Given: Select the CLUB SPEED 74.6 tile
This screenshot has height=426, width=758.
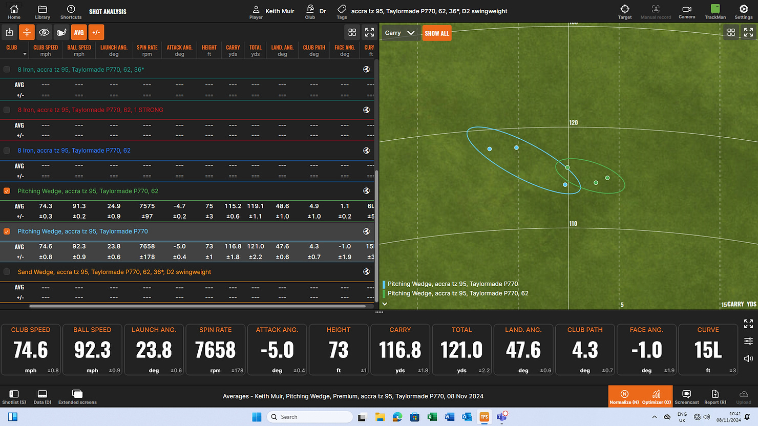Looking at the screenshot, I should click(31, 350).
